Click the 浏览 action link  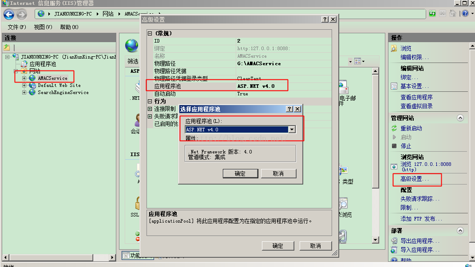tap(406, 48)
